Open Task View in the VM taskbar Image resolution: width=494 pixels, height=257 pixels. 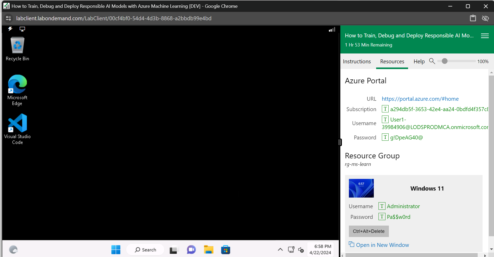(174, 250)
